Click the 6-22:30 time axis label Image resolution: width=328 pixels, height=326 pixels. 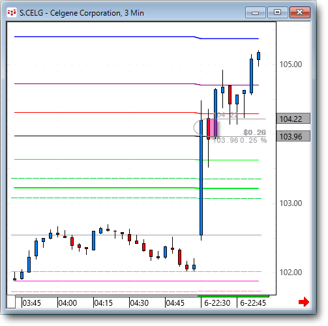pos(217,303)
